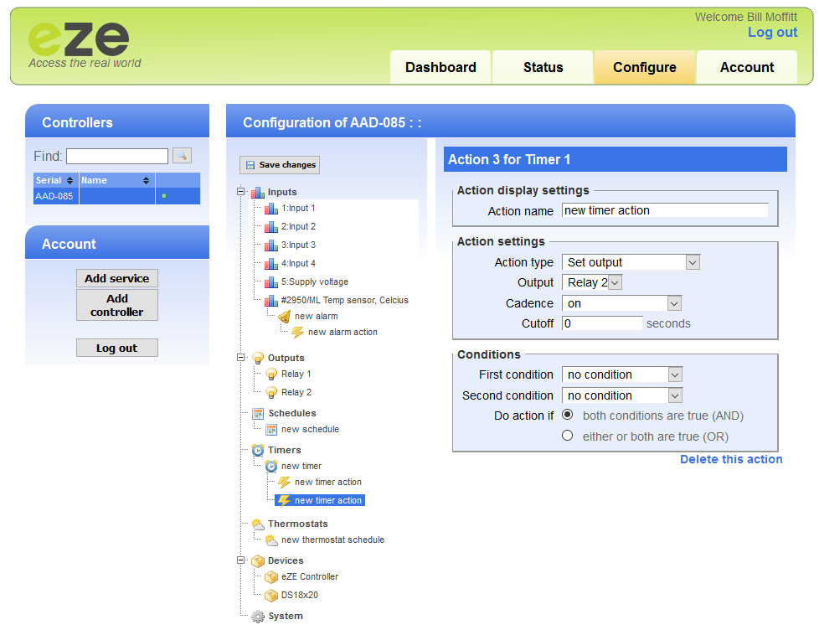
Task: Open the First condition dropdown
Action: tap(621, 374)
